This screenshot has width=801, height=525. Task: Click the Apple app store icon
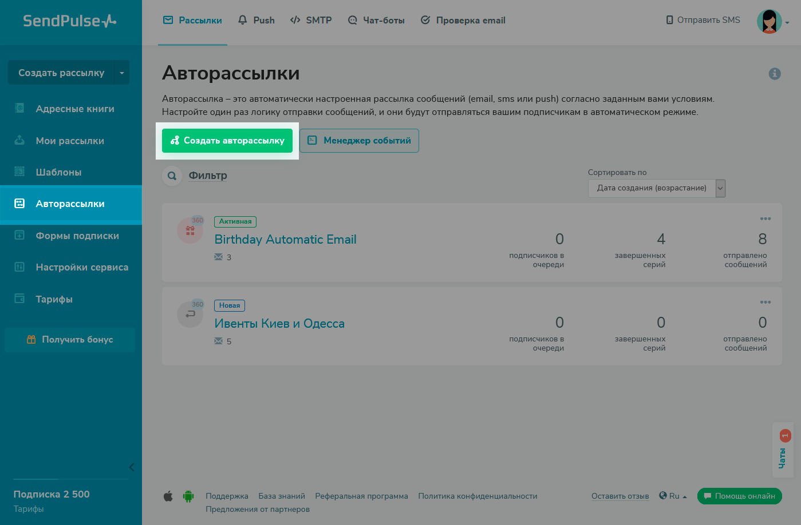[168, 496]
